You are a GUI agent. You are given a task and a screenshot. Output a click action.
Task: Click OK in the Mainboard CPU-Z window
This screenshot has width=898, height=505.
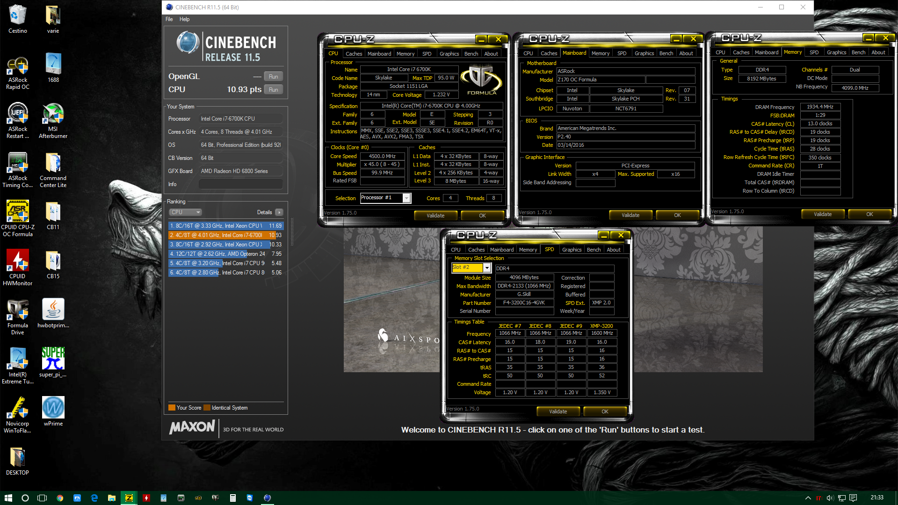[677, 215]
